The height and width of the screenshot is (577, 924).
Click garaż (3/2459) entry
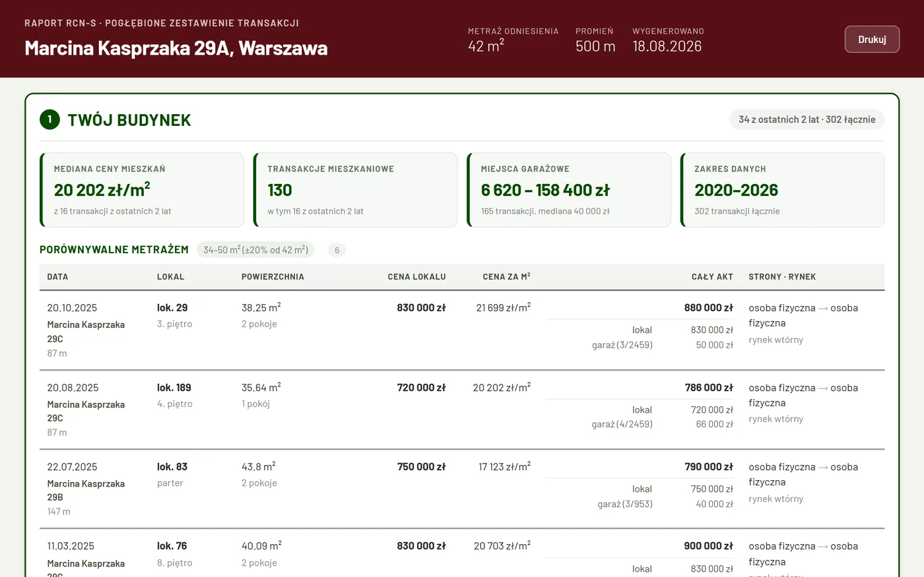coord(622,345)
